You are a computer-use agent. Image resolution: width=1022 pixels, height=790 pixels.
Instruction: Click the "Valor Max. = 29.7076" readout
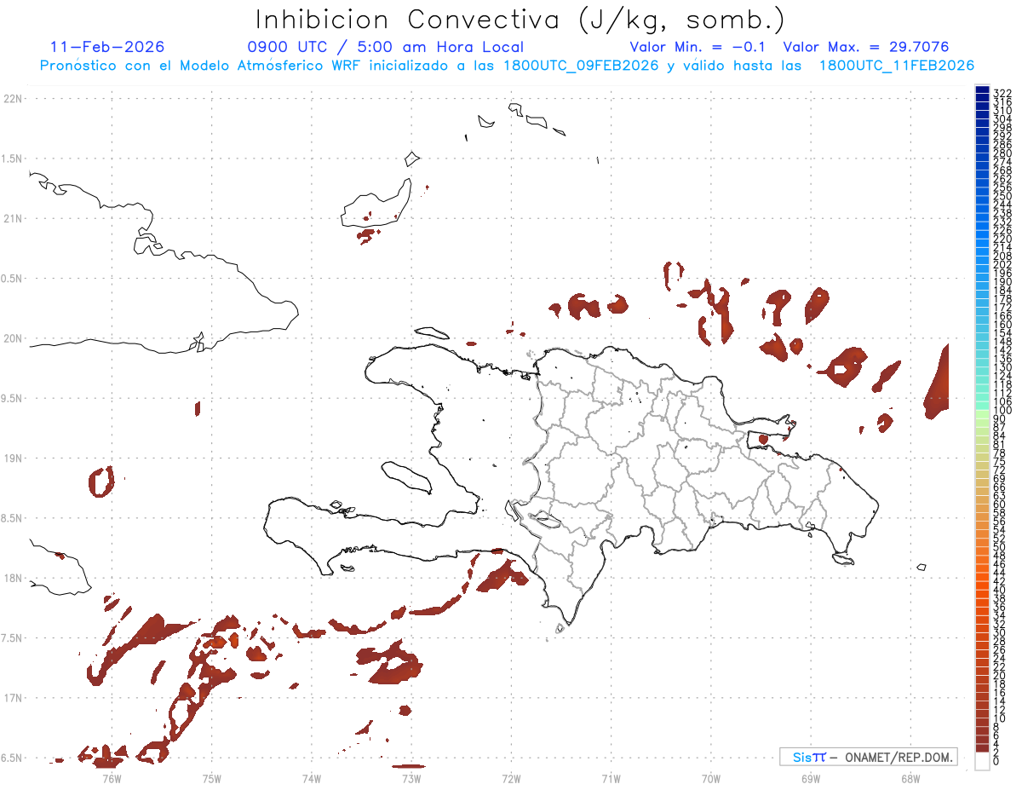pos(866,47)
